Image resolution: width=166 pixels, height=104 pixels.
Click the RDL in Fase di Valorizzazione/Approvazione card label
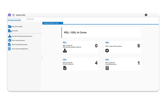click(x=72, y=46)
